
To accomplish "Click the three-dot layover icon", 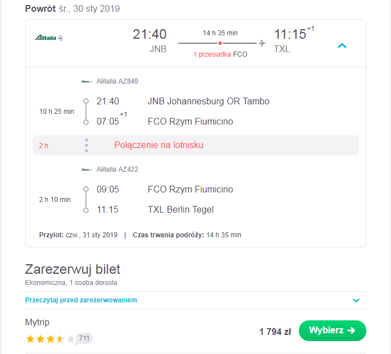I will pyautogui.click(x=87, y=145).
